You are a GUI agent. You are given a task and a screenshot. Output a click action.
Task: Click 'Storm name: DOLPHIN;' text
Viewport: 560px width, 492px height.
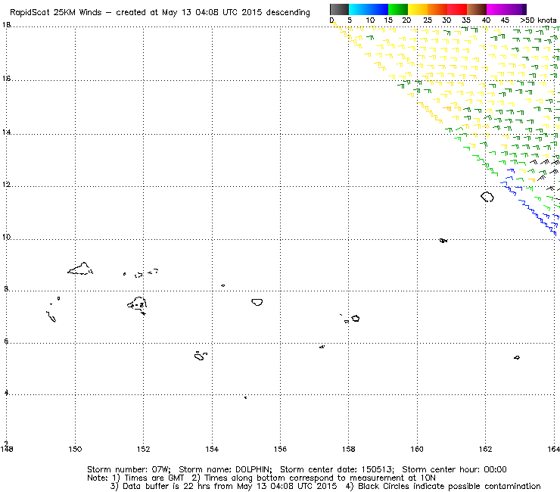226,469
